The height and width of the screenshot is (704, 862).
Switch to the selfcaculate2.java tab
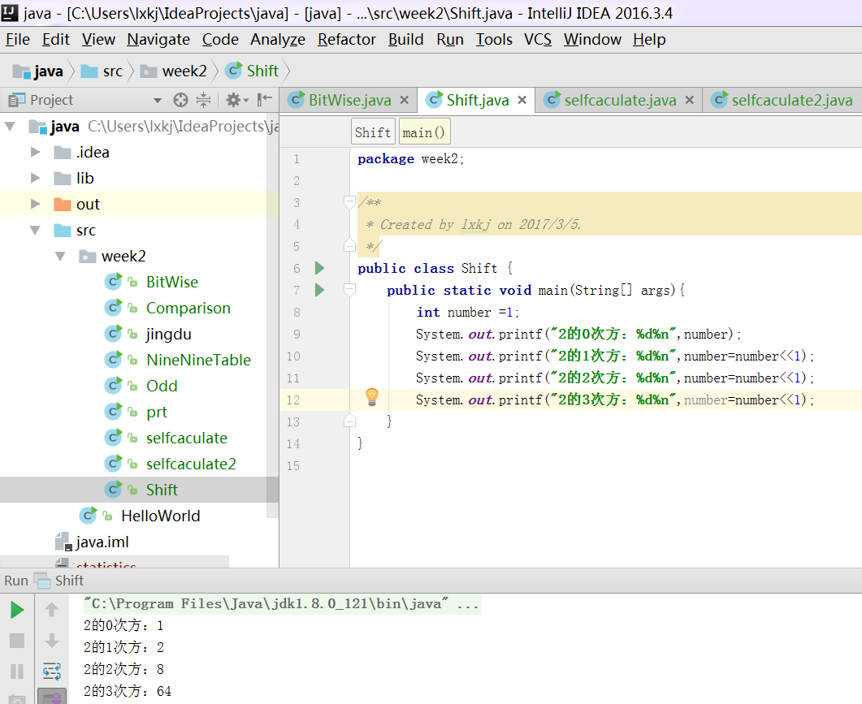pos(791,100)
